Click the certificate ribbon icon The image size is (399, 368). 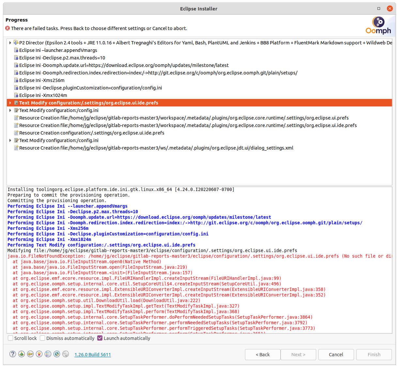[39, 354]
